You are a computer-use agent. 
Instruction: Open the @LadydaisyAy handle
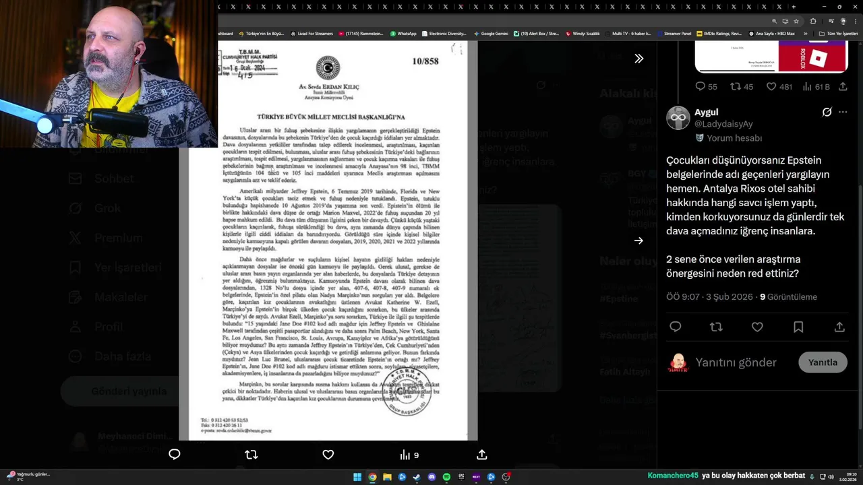(x=723, y=124)
